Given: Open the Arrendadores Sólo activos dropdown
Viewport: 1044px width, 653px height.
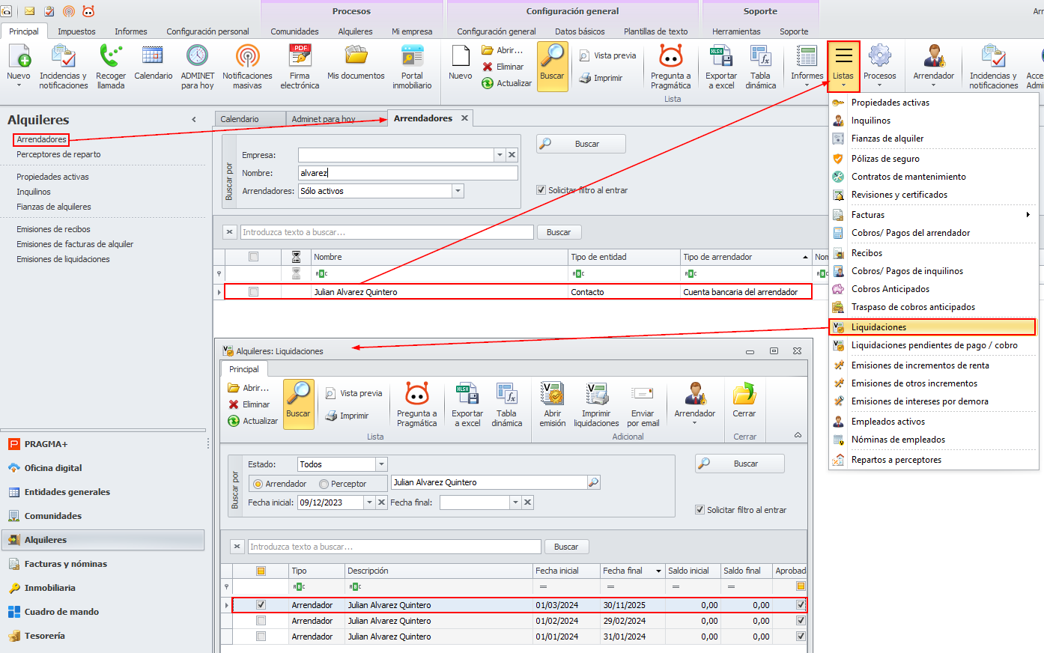Looking at the screenshot, I should coord(458,191).
